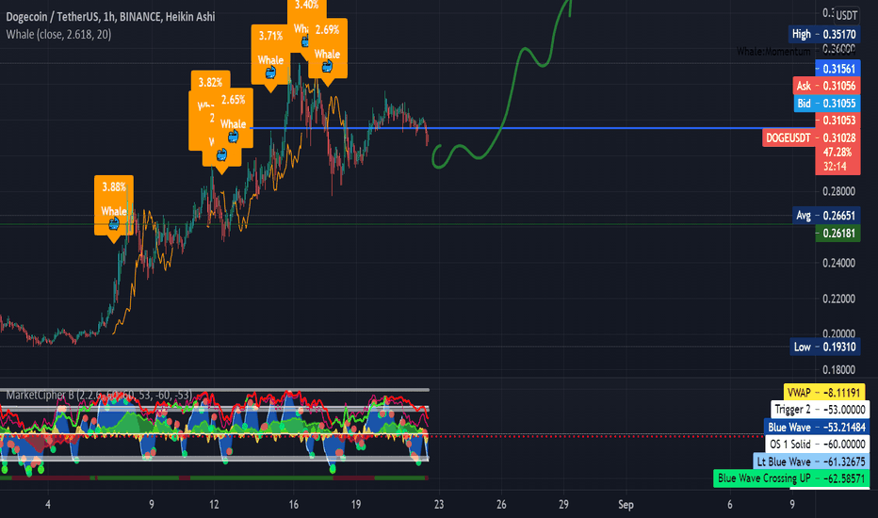Click the 0.18000 price axis tick
Screen dimensions: 878x518
pyautogui.click(x=838, y=370)
